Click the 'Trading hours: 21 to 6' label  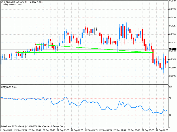point(11,5)
